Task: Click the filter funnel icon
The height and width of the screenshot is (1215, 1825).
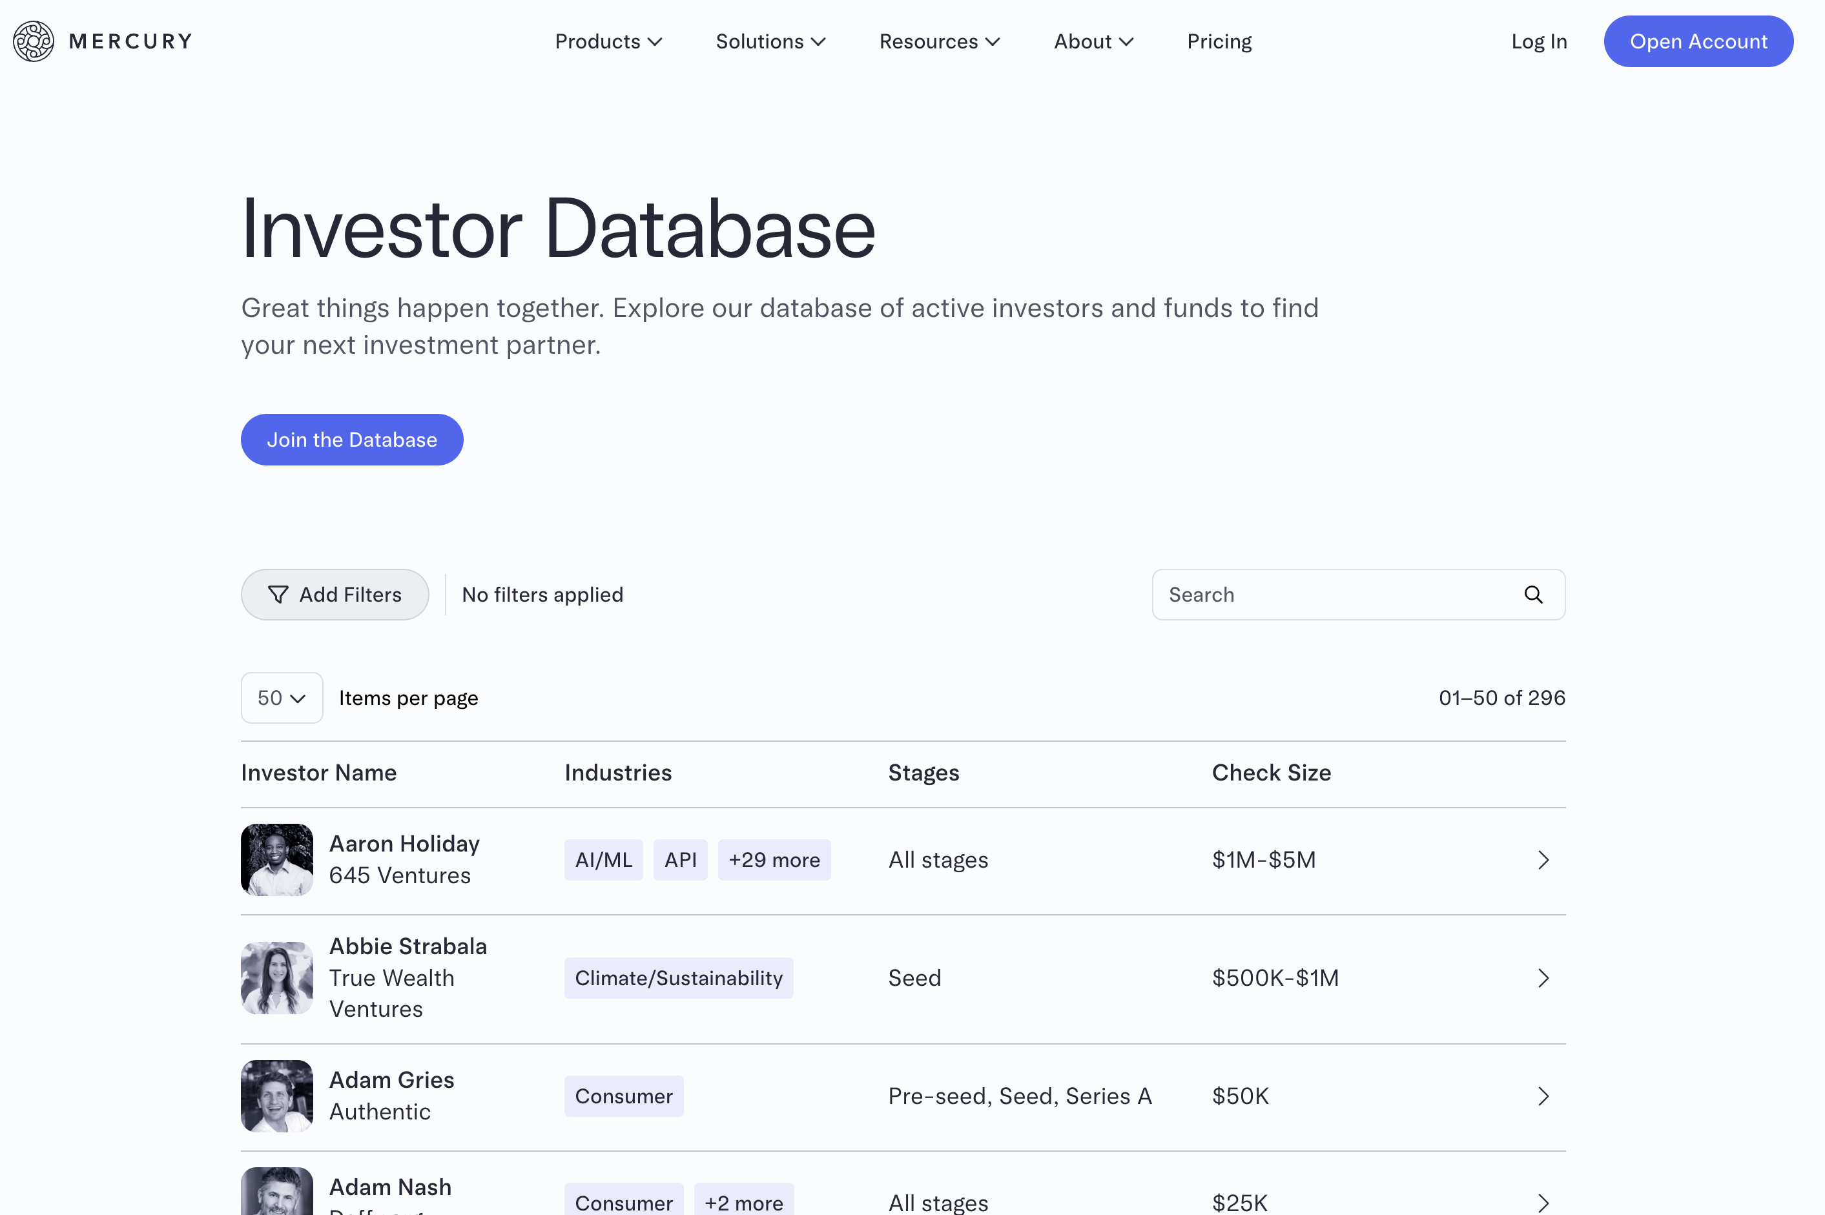Action: click(x=278, y=595)
